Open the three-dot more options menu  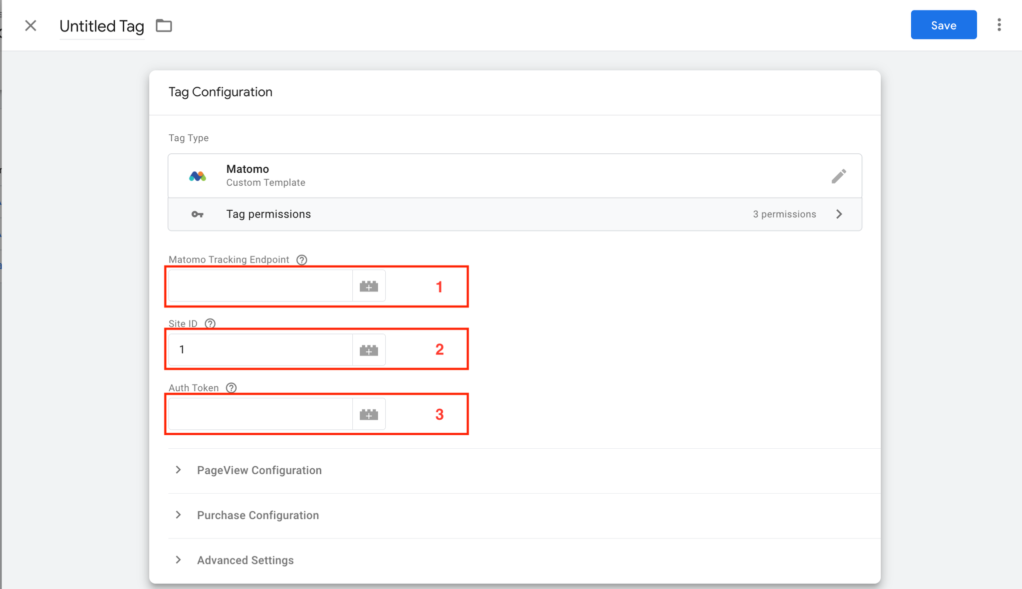[x=999, y=25]
